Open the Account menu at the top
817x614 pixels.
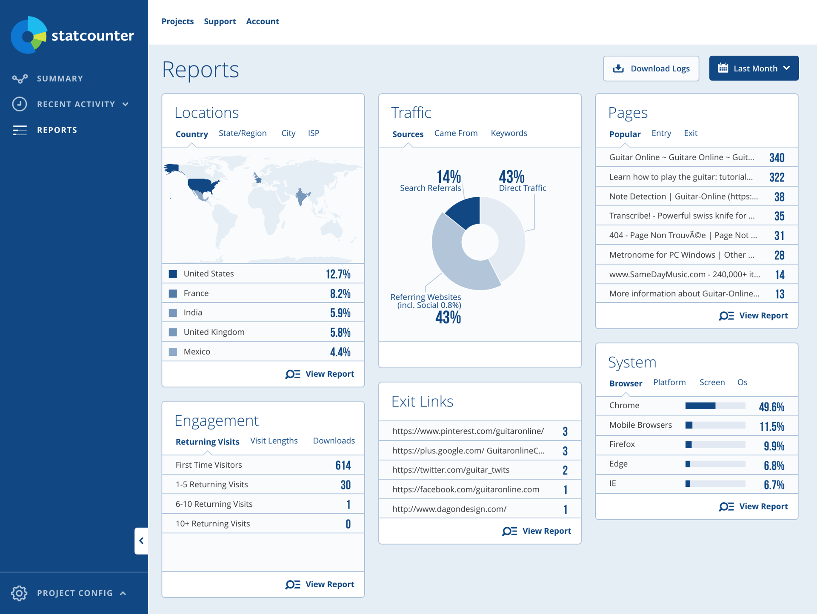point(263,21)
